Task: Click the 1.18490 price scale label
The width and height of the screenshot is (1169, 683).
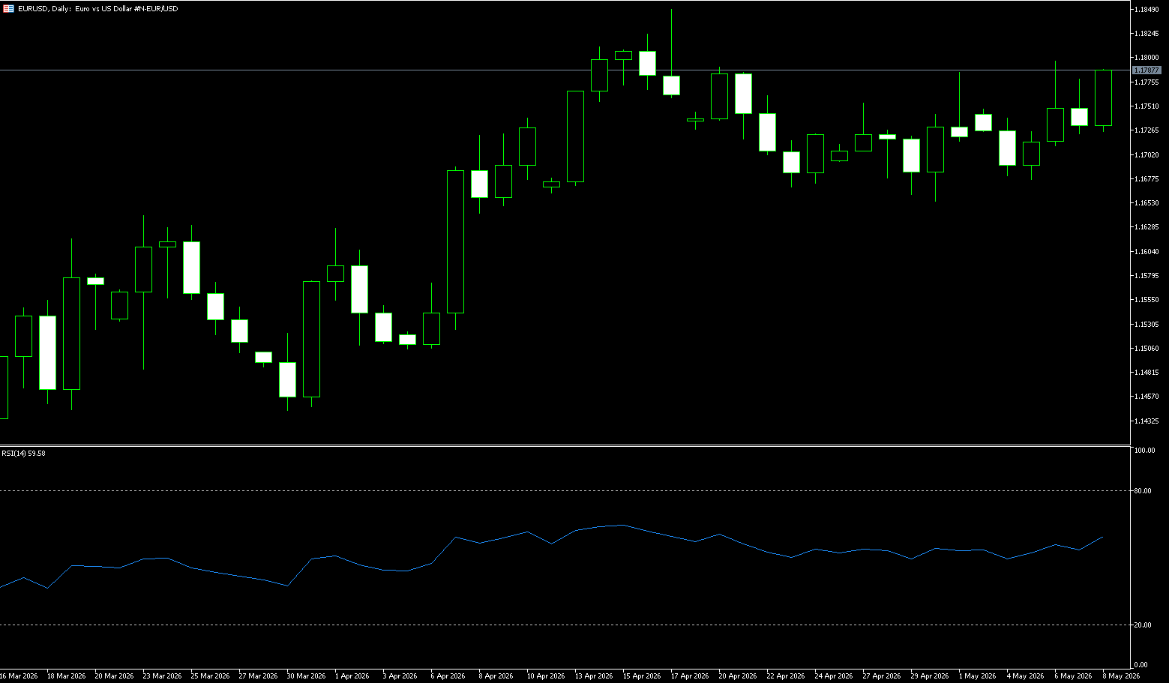Action: (x=1147, y=9)
